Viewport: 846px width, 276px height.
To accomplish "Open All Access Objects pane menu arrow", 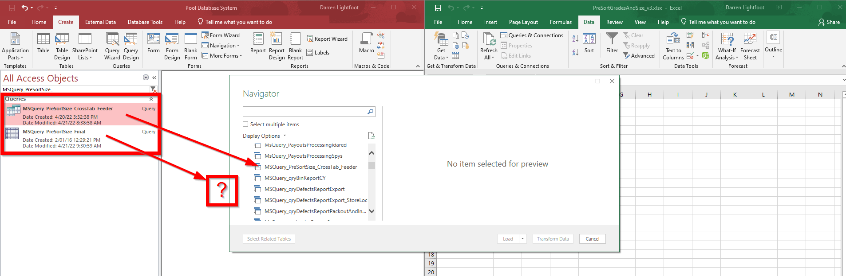I will click(146, 78).
